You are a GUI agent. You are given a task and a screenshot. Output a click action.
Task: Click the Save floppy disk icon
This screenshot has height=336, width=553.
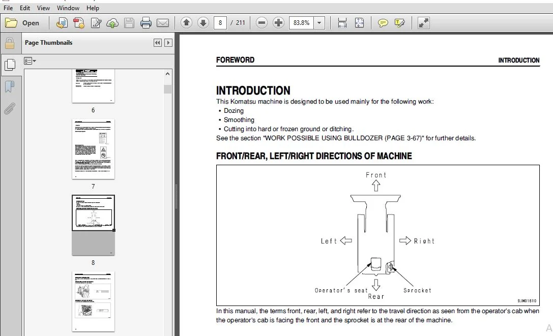tap(129, 23)
